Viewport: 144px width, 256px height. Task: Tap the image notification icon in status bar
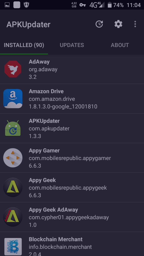pos(7,5)
